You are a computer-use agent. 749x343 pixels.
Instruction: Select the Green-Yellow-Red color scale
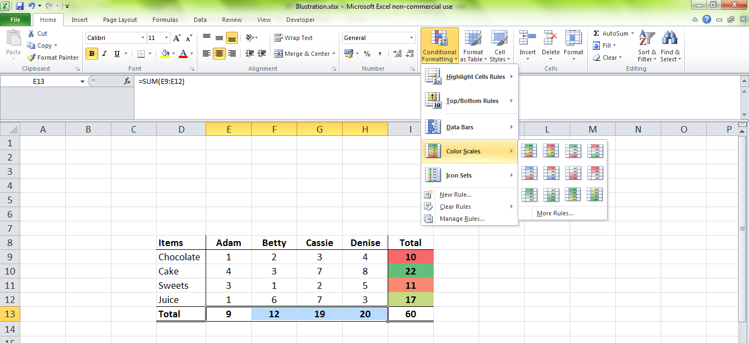pyautogui.click(x=528, y=150)
